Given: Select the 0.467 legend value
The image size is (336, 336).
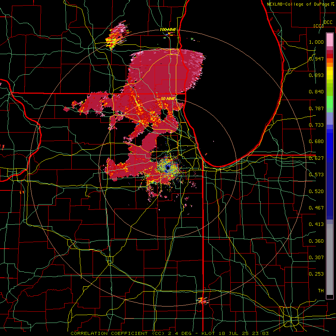Looking at the screenshot, I should coord(316,208).
